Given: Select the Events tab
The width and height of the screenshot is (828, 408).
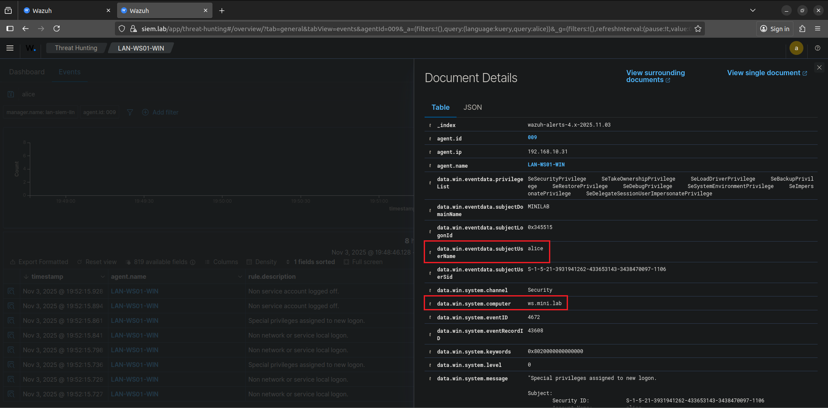Looking at the screenshot, I should point(70,72).
